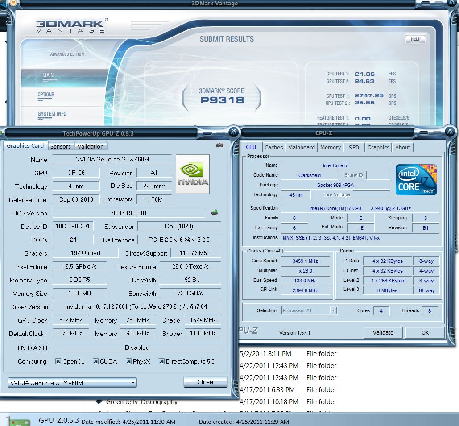The height and width of the screenshot is (426, 459).
Task: Open the Graphics tab in CPU-Z
Action: (378, 147)
